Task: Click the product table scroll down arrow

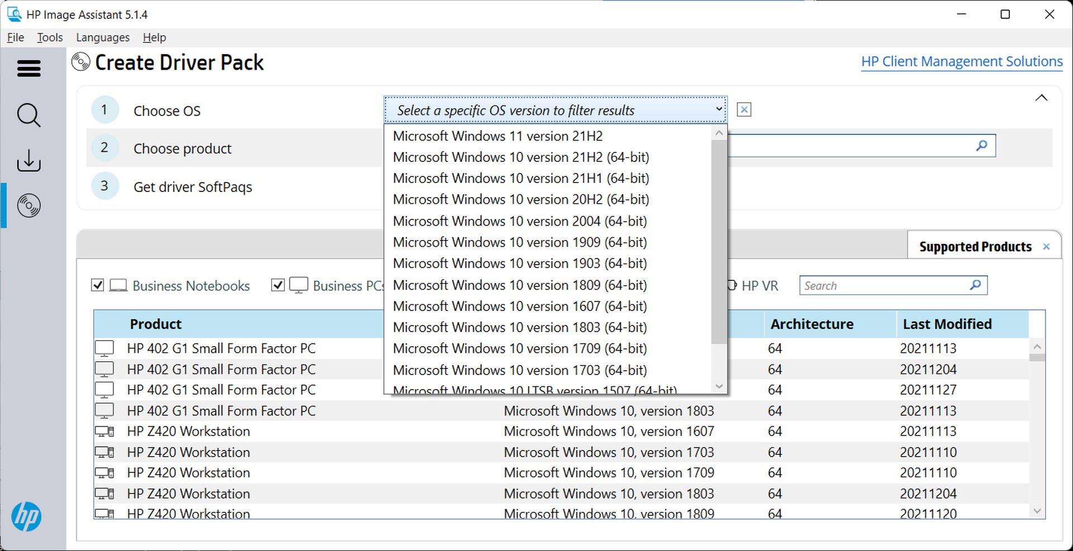Action: pos(1037,511)
